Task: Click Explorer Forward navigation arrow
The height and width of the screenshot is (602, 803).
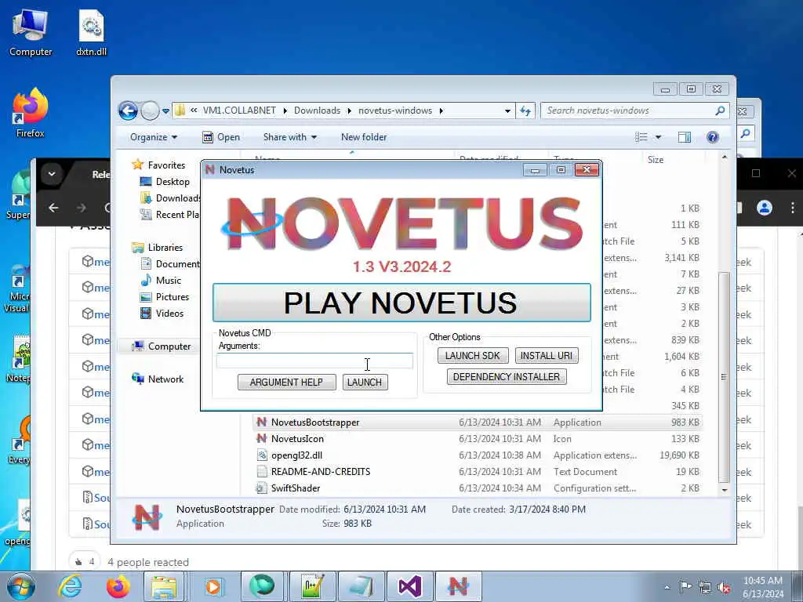Action: click(x=150, y=111)
